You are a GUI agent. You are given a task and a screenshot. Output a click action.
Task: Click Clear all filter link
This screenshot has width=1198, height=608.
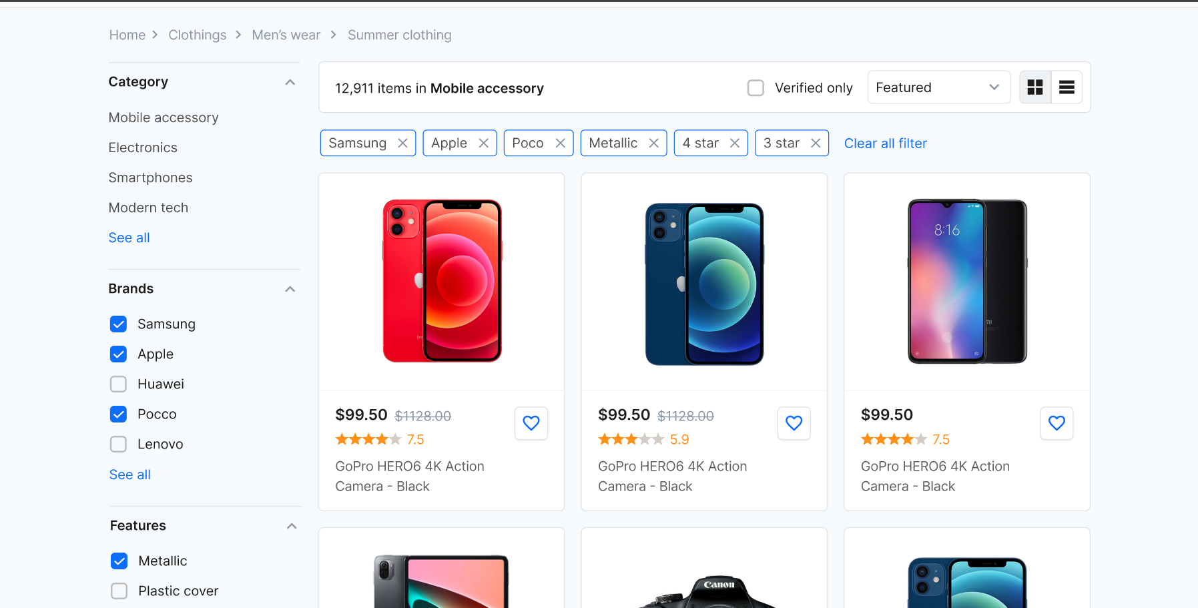886,143
